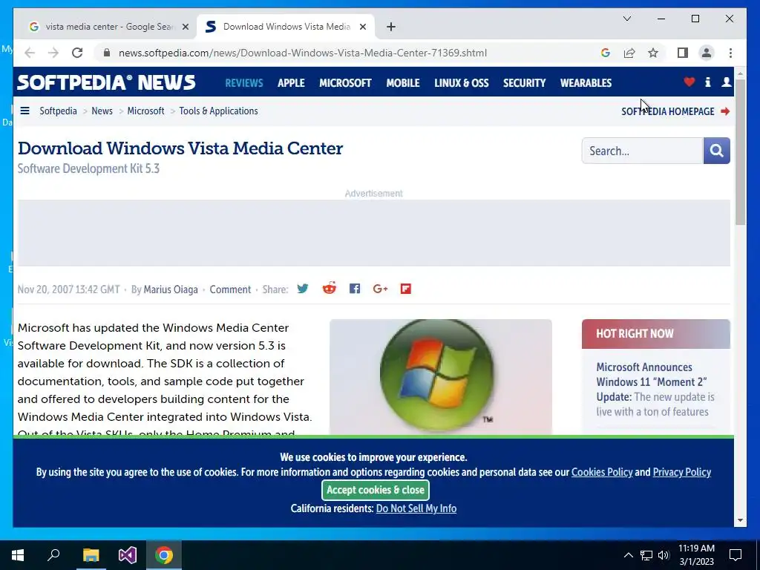Open the LINUX & OSS menu item
This screenshot has height=570, width=760.
462,83
